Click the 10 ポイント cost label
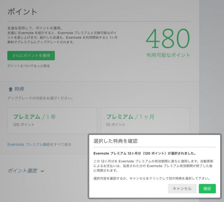The height and width of the screenshot is (202, 224). pos(116,125)
